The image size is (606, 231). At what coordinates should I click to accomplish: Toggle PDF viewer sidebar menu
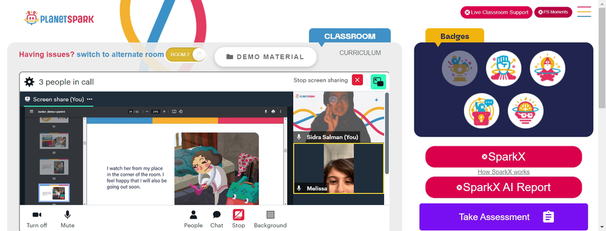(x=32, y=111)
